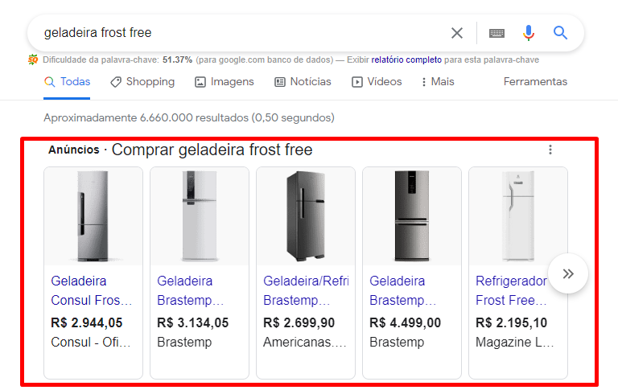Select the R$ 4.499,00 Brastemp fridge image
Viewport: 618px width, 390px height.
[412, 216]
